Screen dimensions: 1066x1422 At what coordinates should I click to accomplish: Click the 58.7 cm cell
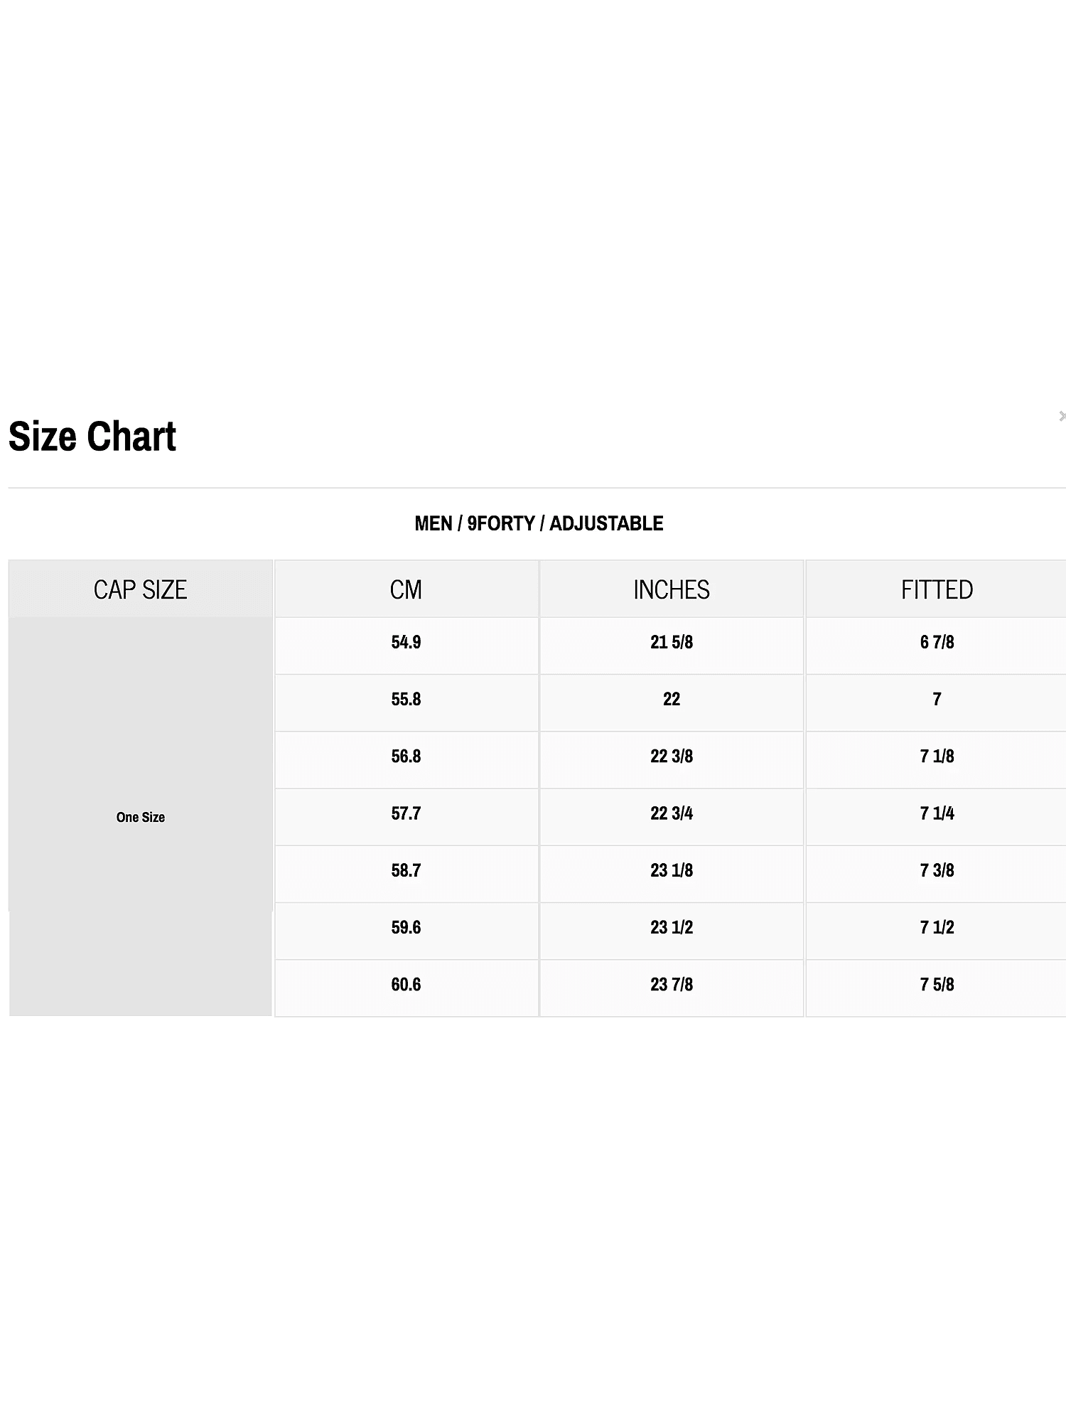tap(406, 871)
